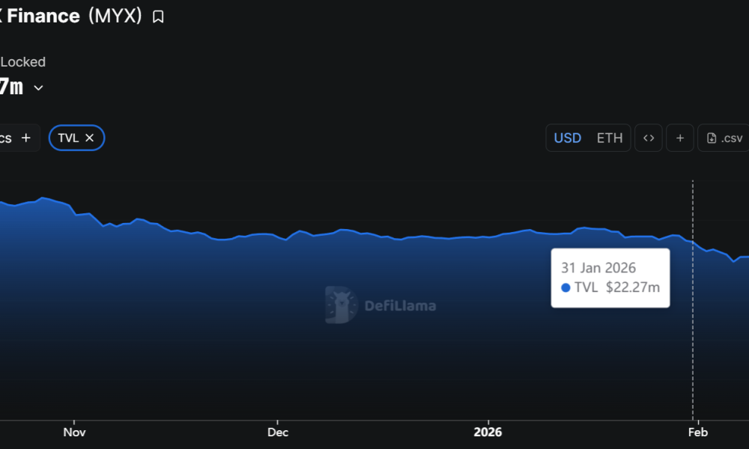Click the plus icon to add metrics
The width and height of the screenshot is (749, 449).
coord(26,138)
